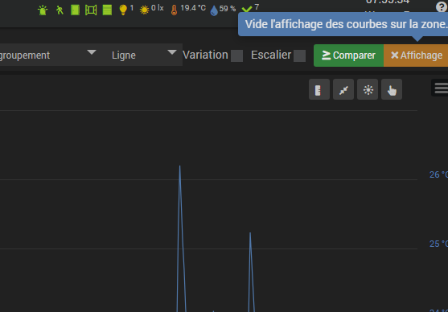Image resolution: width=448 pixels, height=312 pixels.
Task: Click the green window icon
Action: tap(91, 10)
